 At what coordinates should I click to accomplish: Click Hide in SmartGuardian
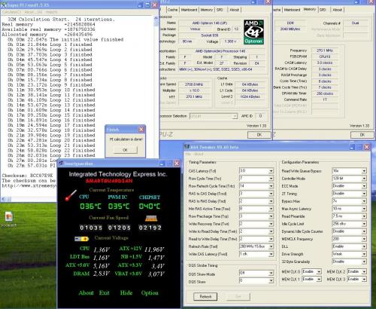coord(126,292)
